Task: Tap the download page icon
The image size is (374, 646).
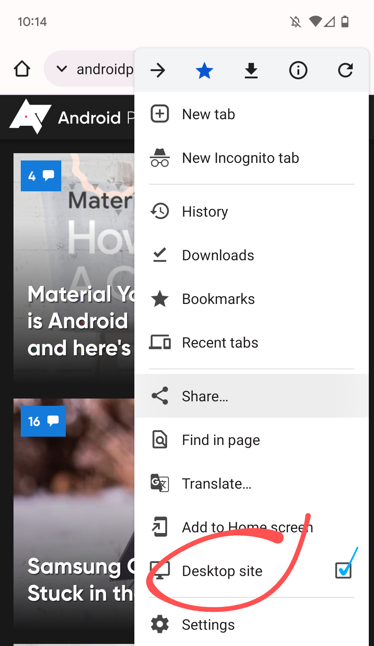Action: (251, 71)
